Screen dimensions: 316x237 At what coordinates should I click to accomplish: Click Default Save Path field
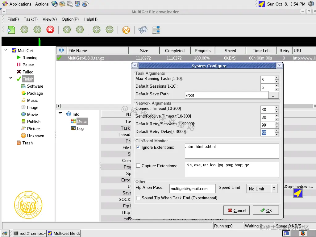tap(227, 95)
